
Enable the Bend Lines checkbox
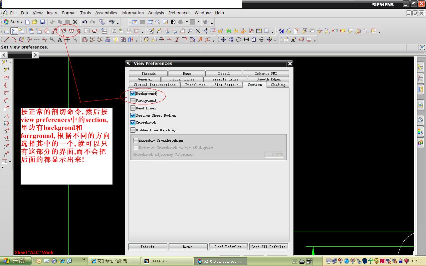click(133, 108)
